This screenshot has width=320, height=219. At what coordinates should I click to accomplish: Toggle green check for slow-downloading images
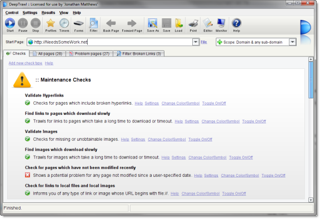[28, 157]
